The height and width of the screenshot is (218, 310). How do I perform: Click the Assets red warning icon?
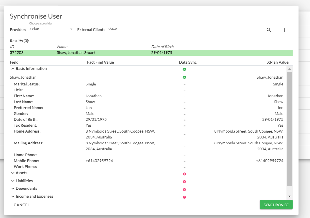pyautogui.click(x=184, y=174)
